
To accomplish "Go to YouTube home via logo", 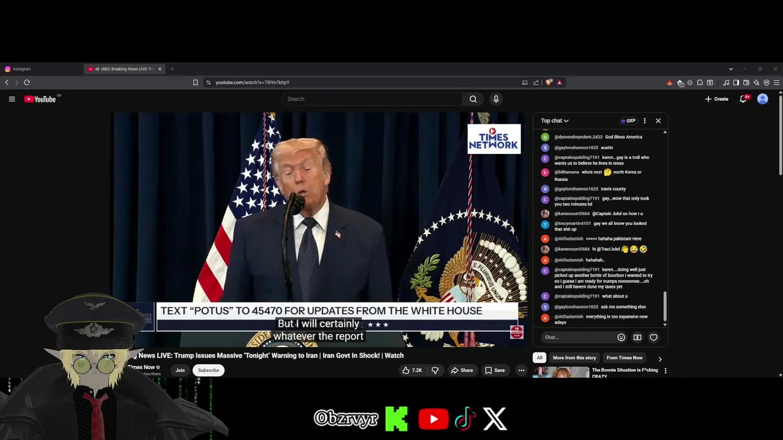I will pyautogui.click(x=40, y=99).
